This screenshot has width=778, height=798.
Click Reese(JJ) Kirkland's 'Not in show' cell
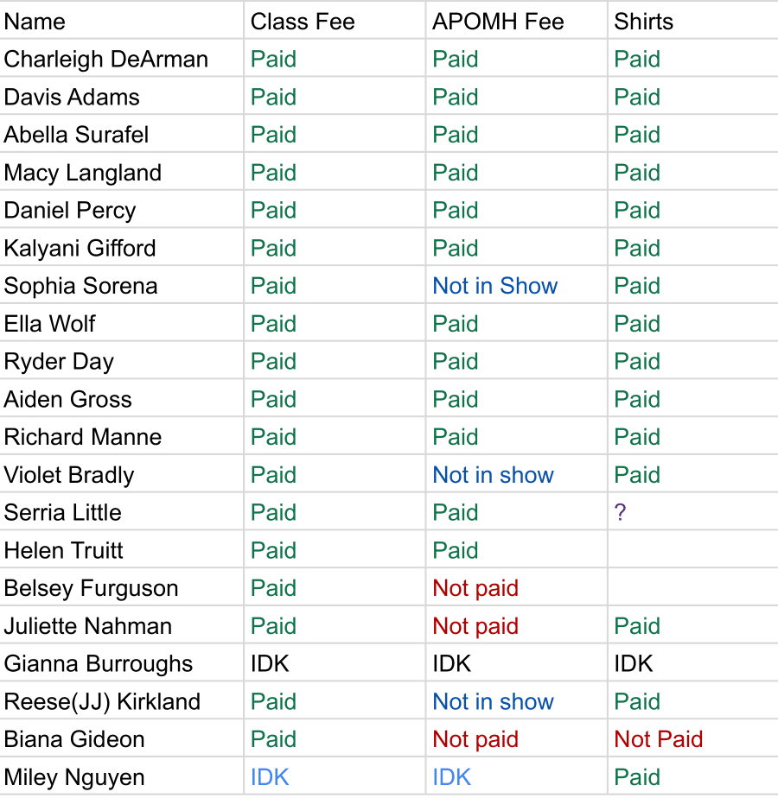click(x=493, y=702)
